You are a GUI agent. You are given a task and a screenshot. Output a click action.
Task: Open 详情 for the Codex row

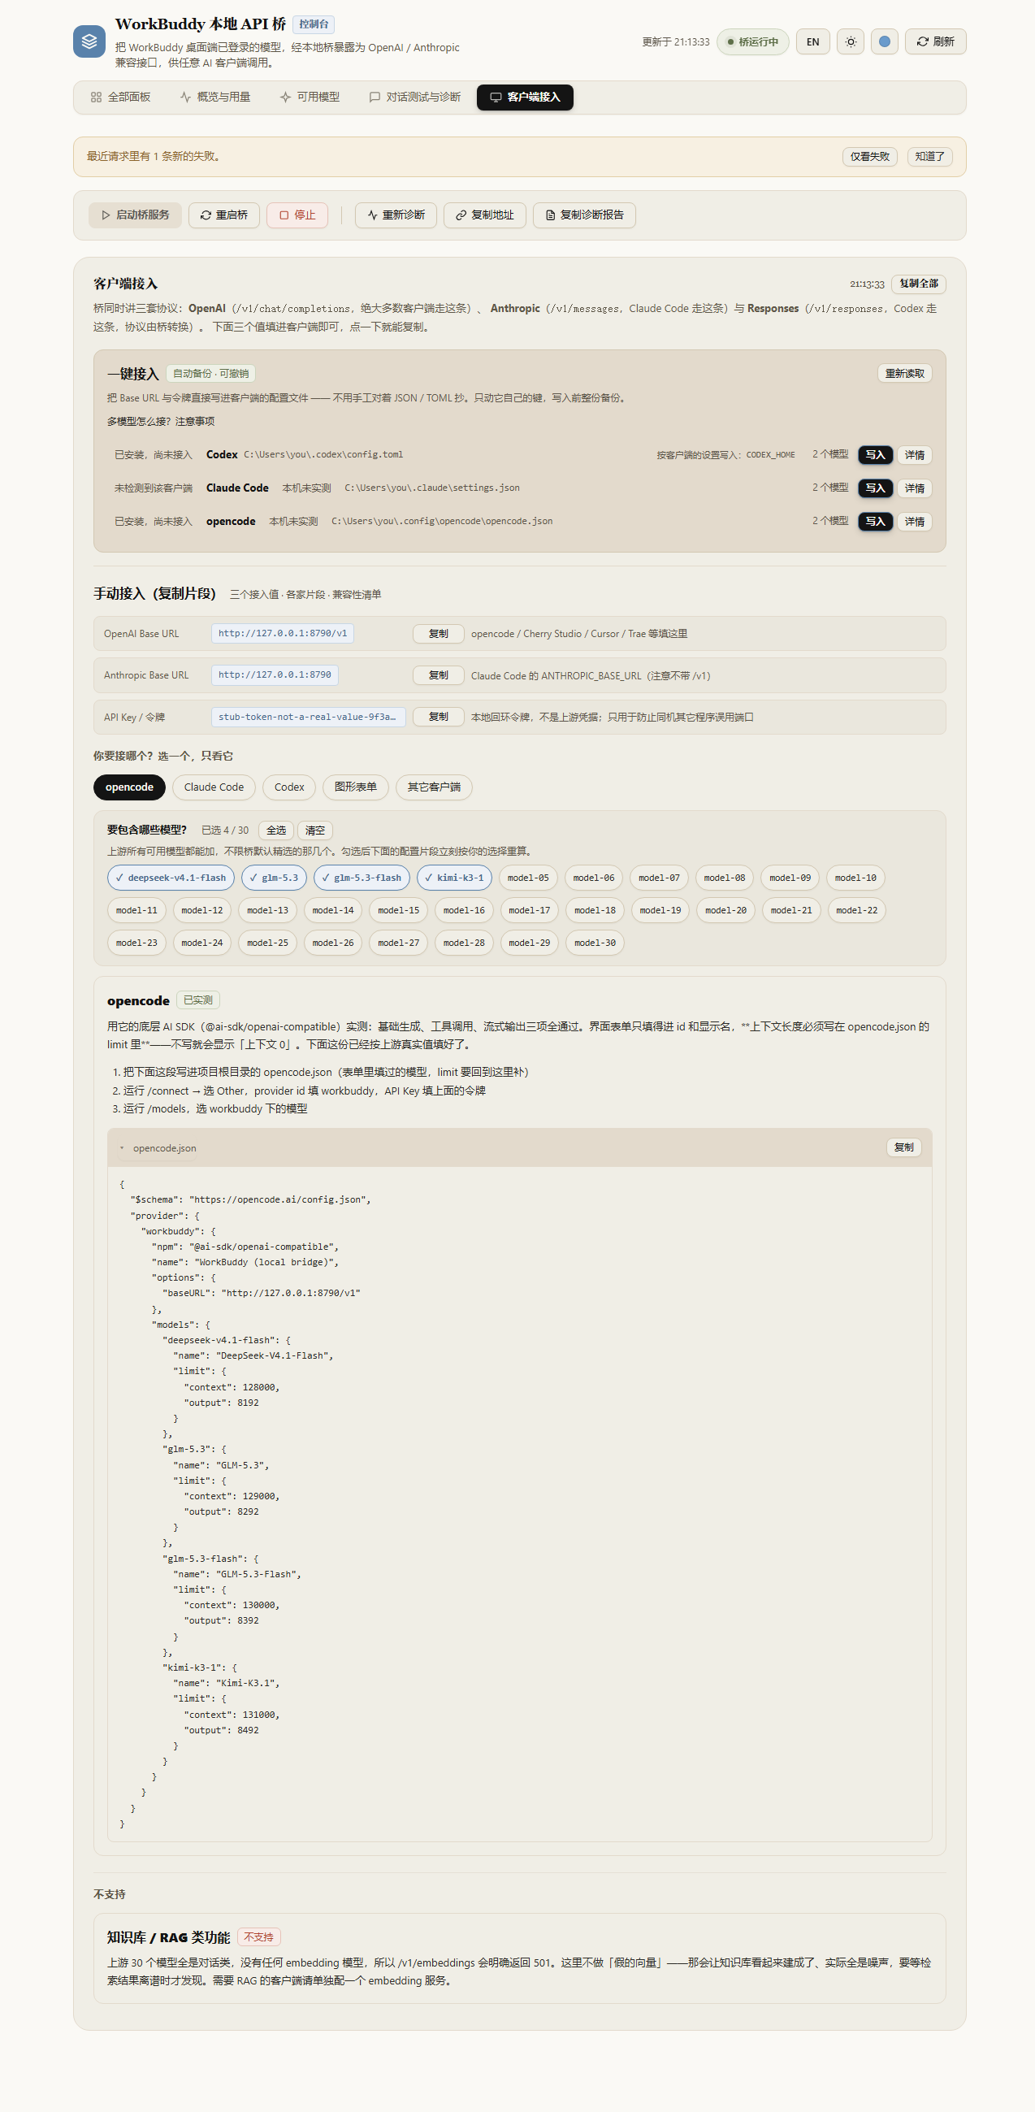coord(915,455)
